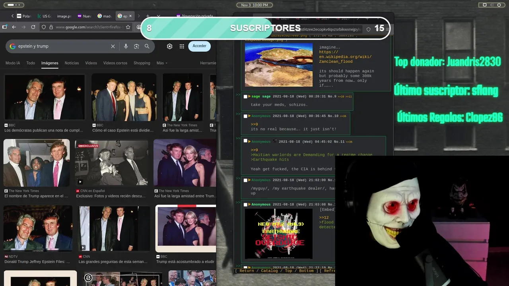
Task: Click the magnifier search icon
Action: click(147, 46)
